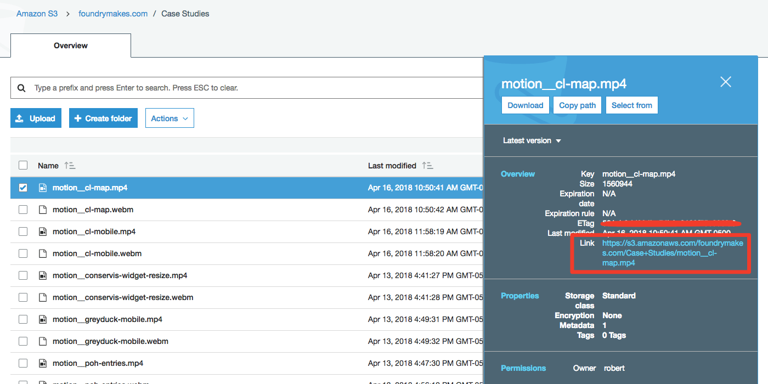
Task: Click file icon of motion__poh-entries.mp4
Action: (43, 363)
